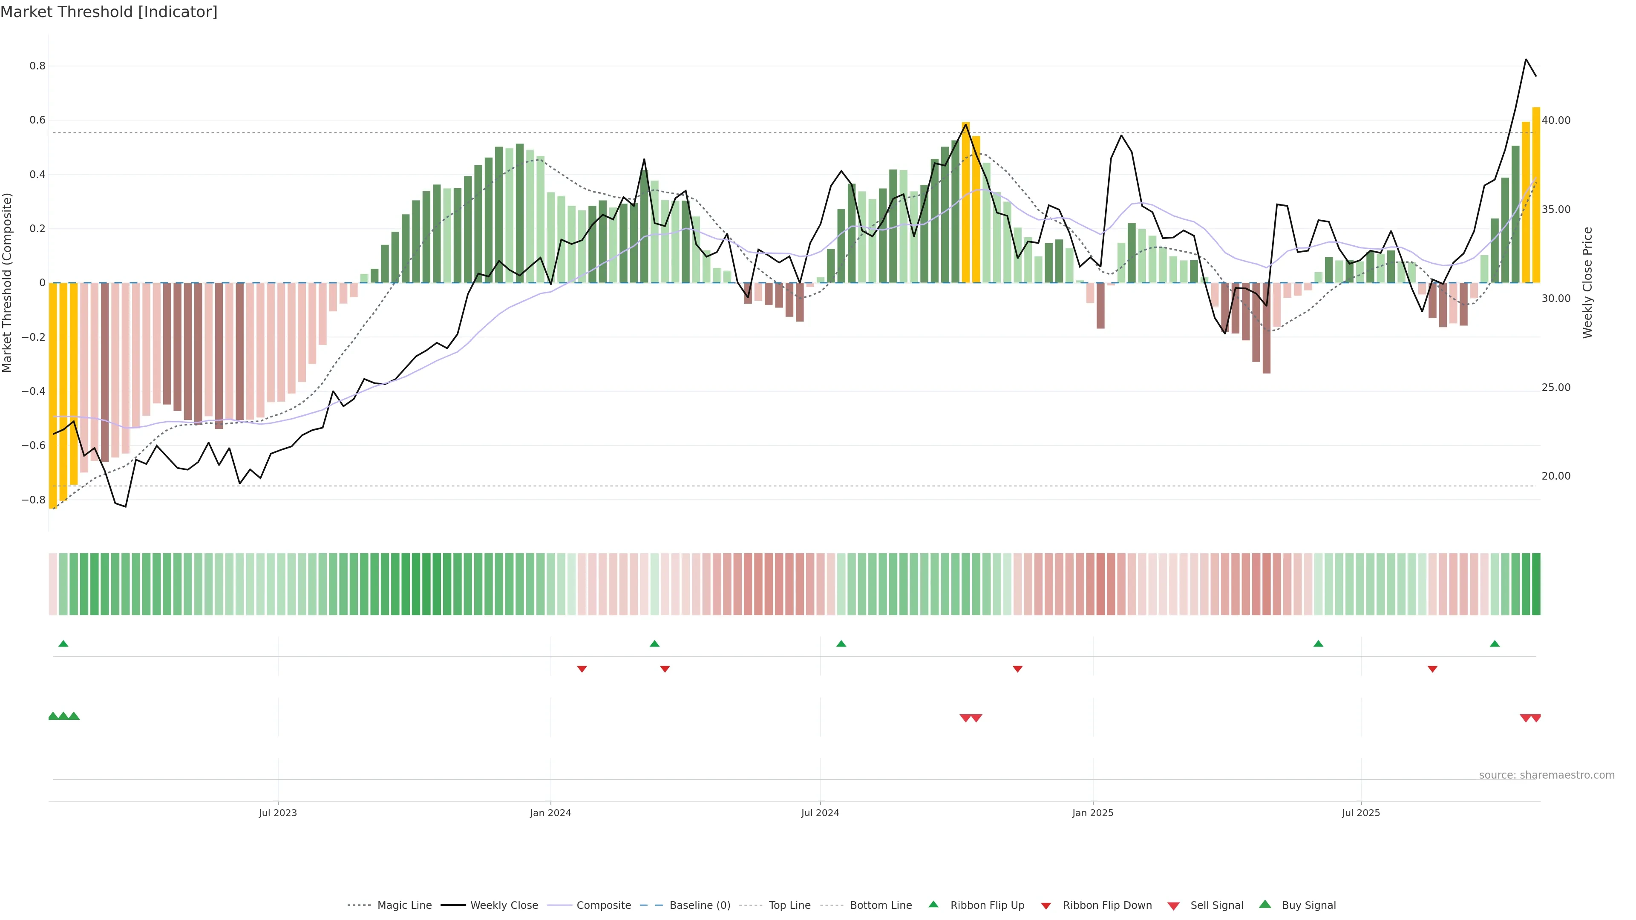Click Sell Signal legend triangle icon
The height and width of the screenshot is (920, 1636).
1174,906
